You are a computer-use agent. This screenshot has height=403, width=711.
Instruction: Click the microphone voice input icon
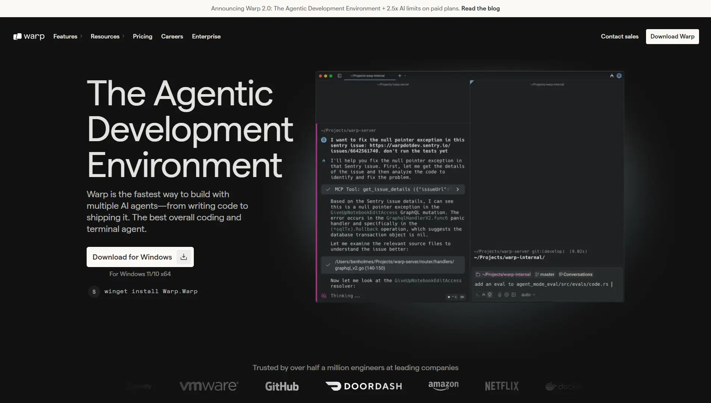[x=500, y=295]
